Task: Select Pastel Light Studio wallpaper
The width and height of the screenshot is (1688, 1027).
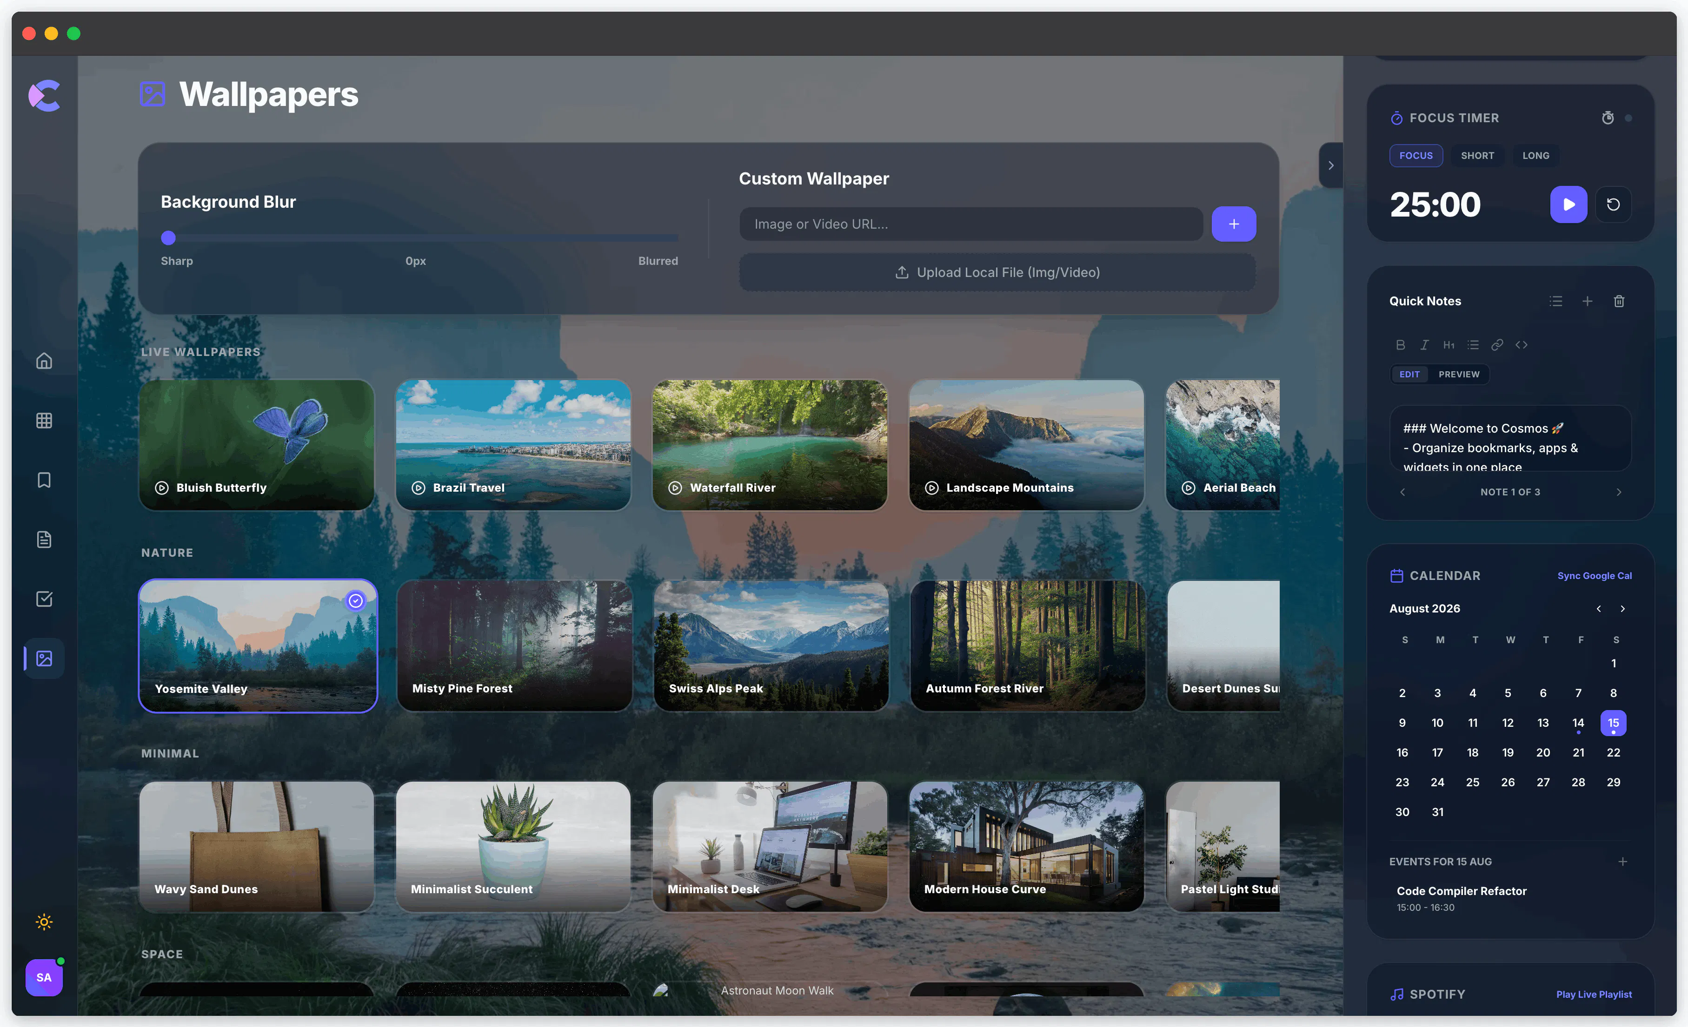Action: coord(1223,846)
